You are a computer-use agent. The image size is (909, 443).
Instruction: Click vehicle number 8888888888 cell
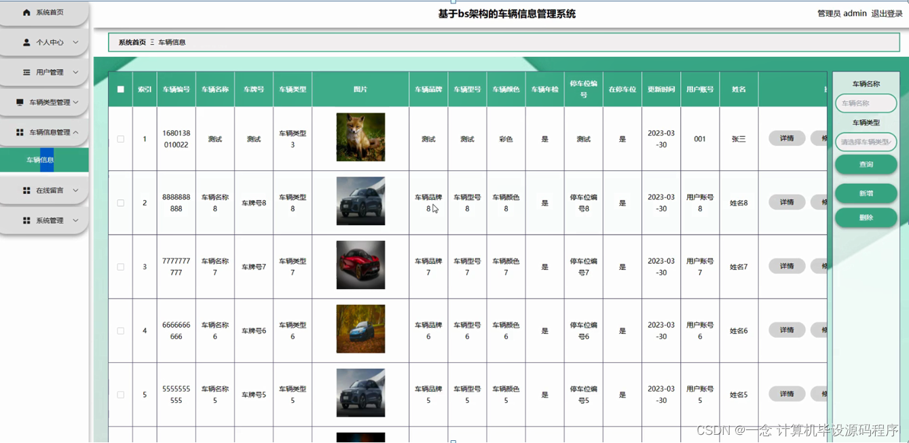coord(177,203)
